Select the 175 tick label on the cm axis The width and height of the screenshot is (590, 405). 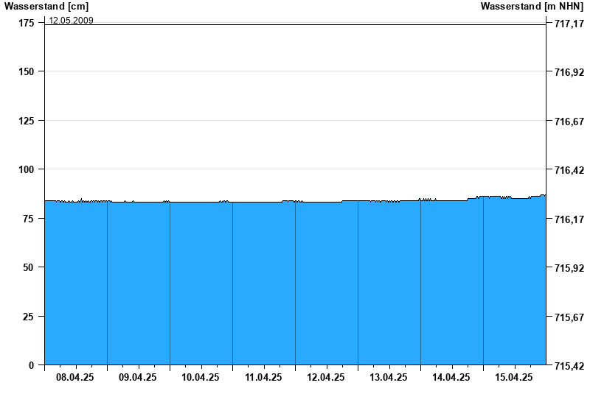[x=27, y=24]
